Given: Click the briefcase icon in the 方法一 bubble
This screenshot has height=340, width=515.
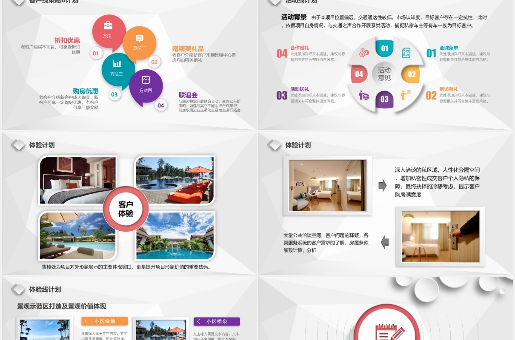Looking at the screenshot, I should tap(109, 25).
